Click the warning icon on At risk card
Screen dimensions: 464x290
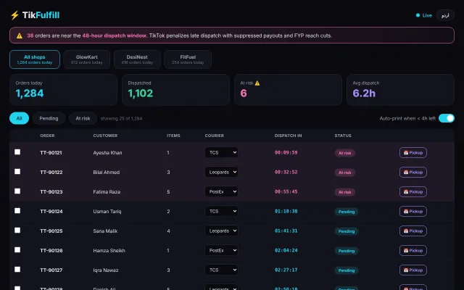257,83
